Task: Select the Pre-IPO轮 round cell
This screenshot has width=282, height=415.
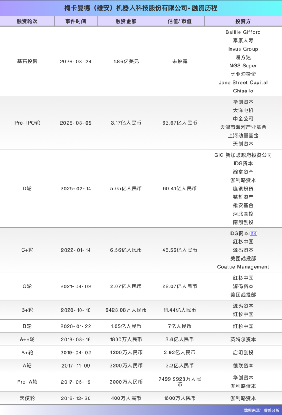Action: (27, 123)
